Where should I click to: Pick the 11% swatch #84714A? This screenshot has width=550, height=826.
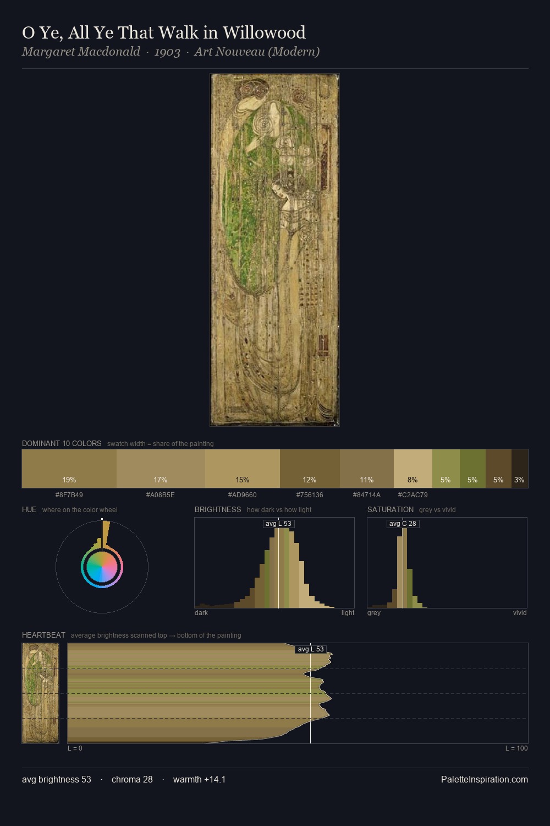tap(367, 469)
